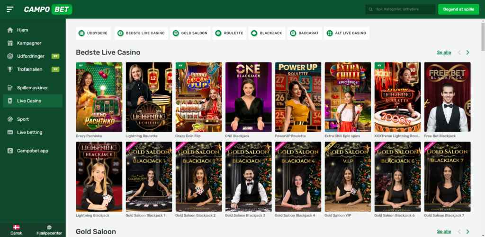Open the Free Bet Blackjack thumbnail
This screenshot has height=237, width=485.
(448, 97)
